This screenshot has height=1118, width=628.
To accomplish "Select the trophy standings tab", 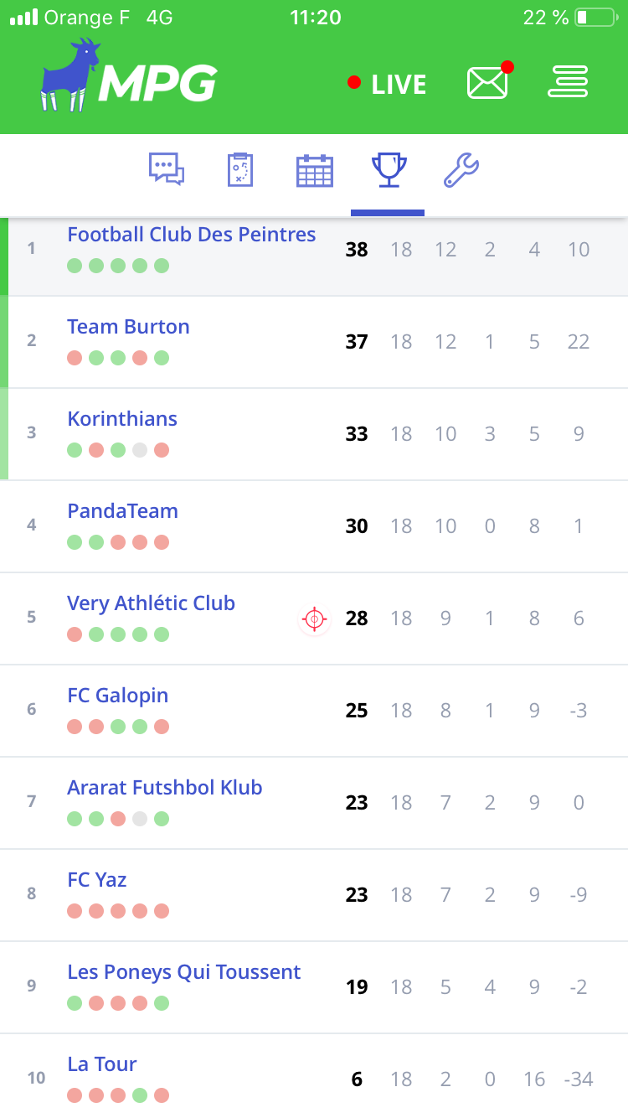I will pos(389,169).
